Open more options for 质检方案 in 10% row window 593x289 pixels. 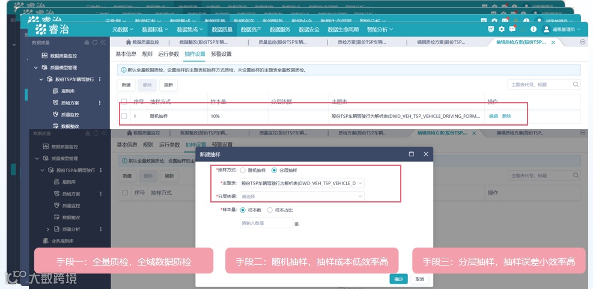click(100, 103)
